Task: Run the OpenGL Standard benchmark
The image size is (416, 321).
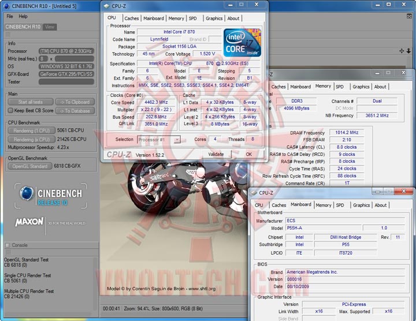Action: [x=30, y=166]
